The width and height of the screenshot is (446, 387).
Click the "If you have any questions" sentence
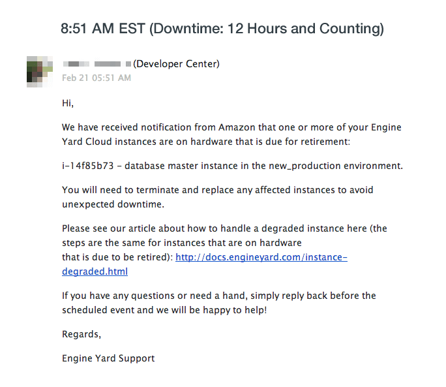click(119, 296)
